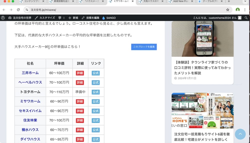Click 公式 button in ダイワハウス row

tap(96, 139)
